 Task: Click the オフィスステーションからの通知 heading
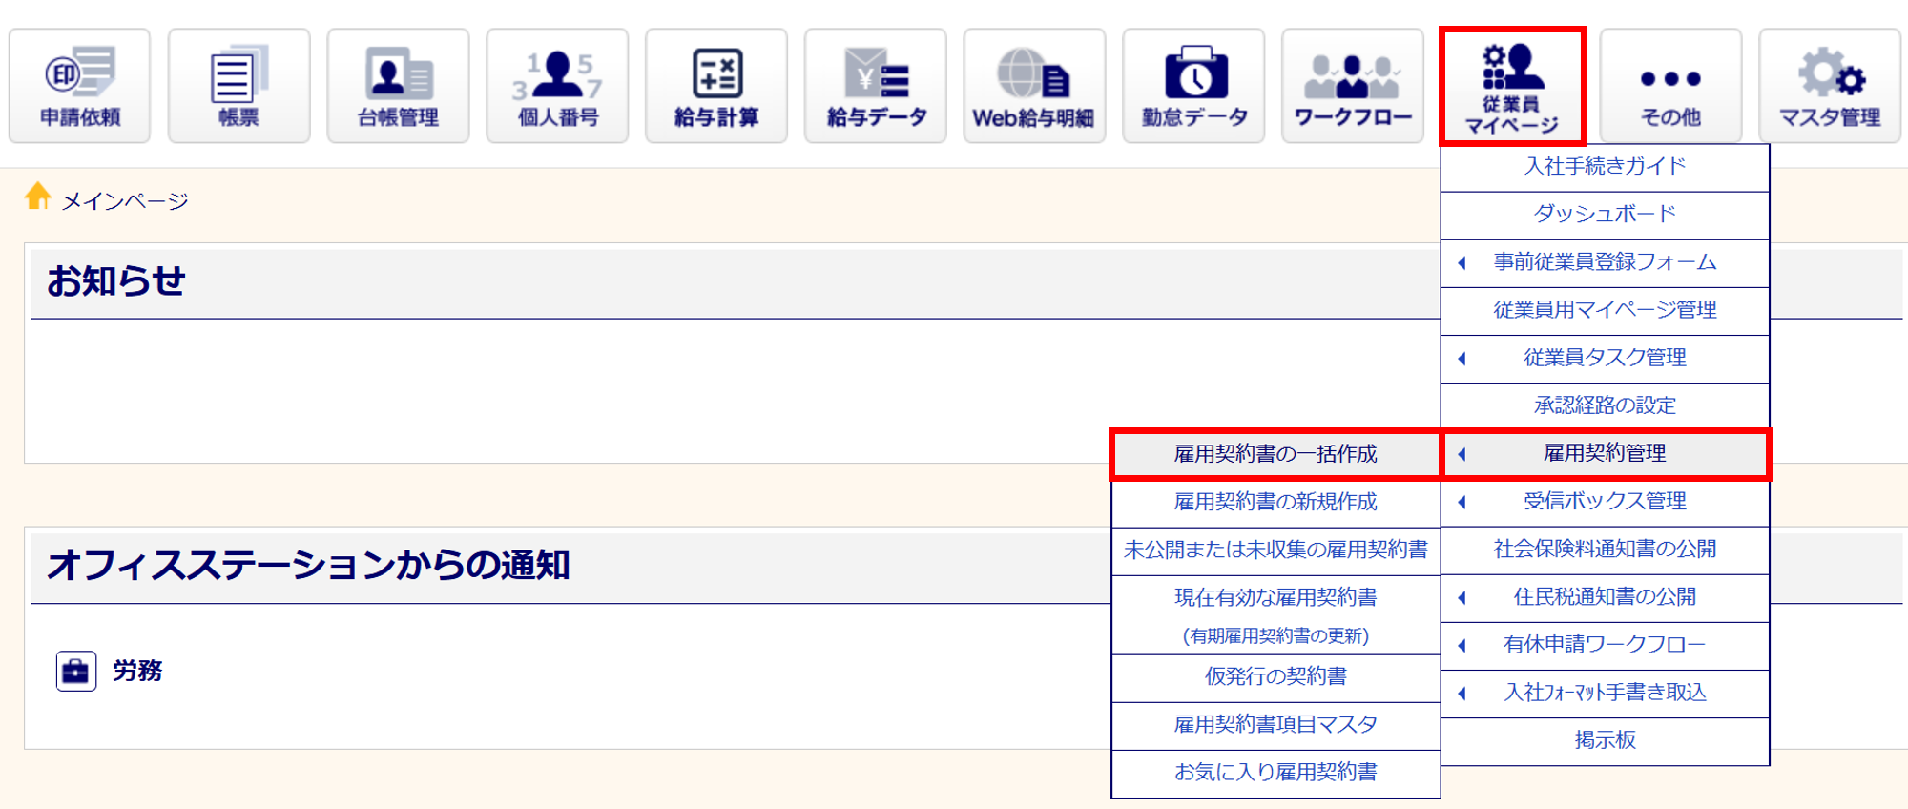coord(308,566)
